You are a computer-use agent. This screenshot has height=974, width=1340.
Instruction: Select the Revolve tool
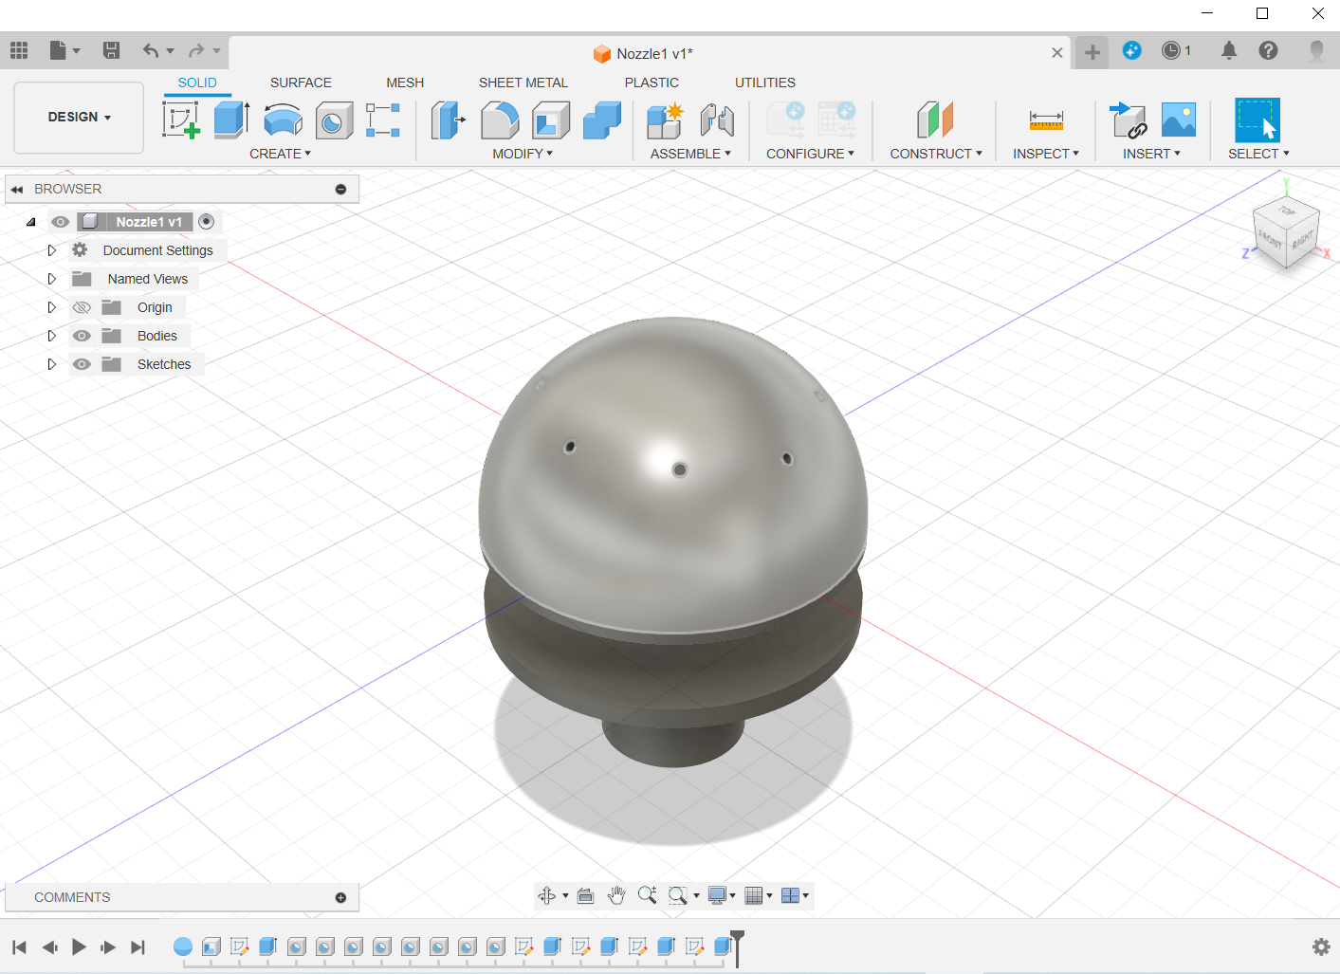[283, 120]
